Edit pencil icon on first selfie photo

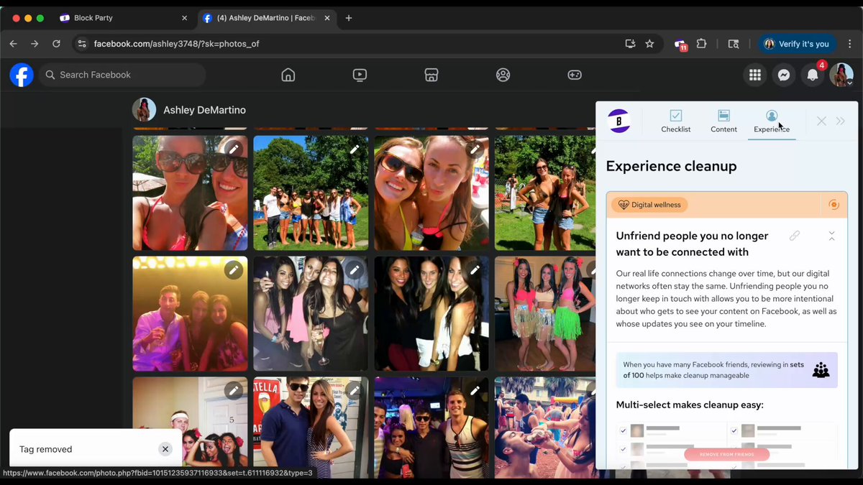pos(234,149)
